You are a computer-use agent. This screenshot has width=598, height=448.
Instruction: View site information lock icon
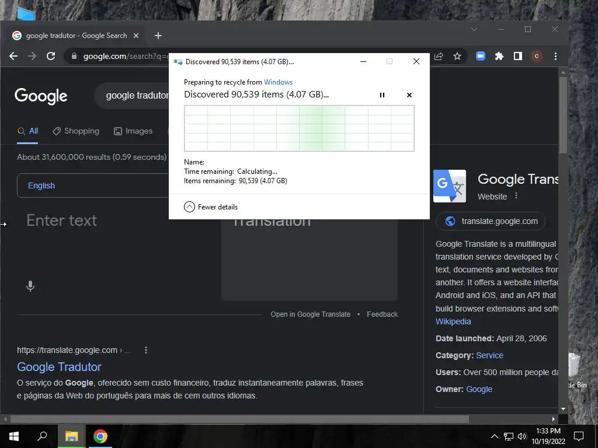74,57
